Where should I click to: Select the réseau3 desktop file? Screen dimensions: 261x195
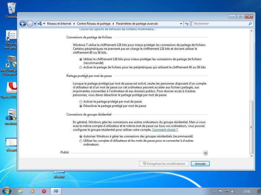coord(11,144)
